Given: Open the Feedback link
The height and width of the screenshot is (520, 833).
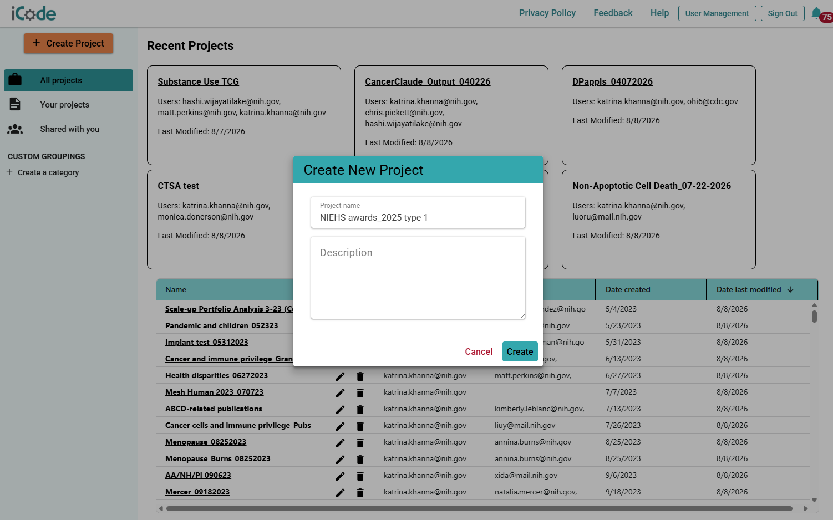Looking at the screenshot, I should tap(613, 13).
